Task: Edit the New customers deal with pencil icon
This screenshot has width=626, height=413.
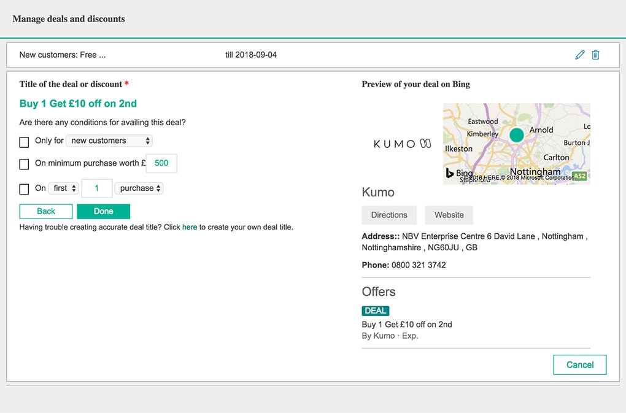Action: point(580,55)
